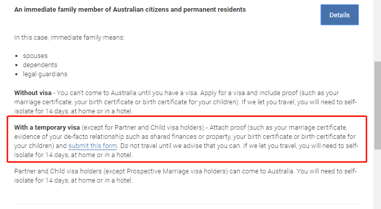Follow the 'submit this form' link

93,146
